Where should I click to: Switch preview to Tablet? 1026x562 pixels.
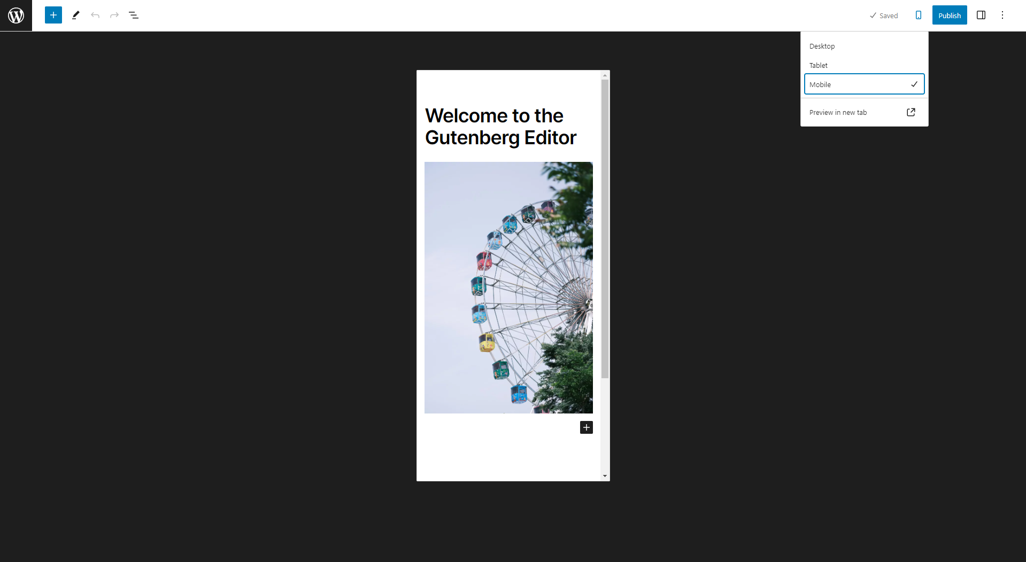point(864,65)
